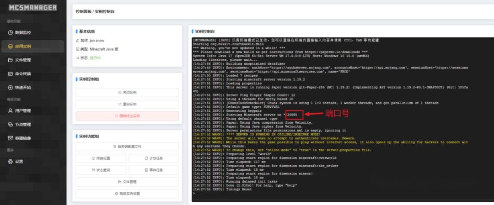Open 高级实例设置 button
494x205 pixels.
(x=127, y=194)
